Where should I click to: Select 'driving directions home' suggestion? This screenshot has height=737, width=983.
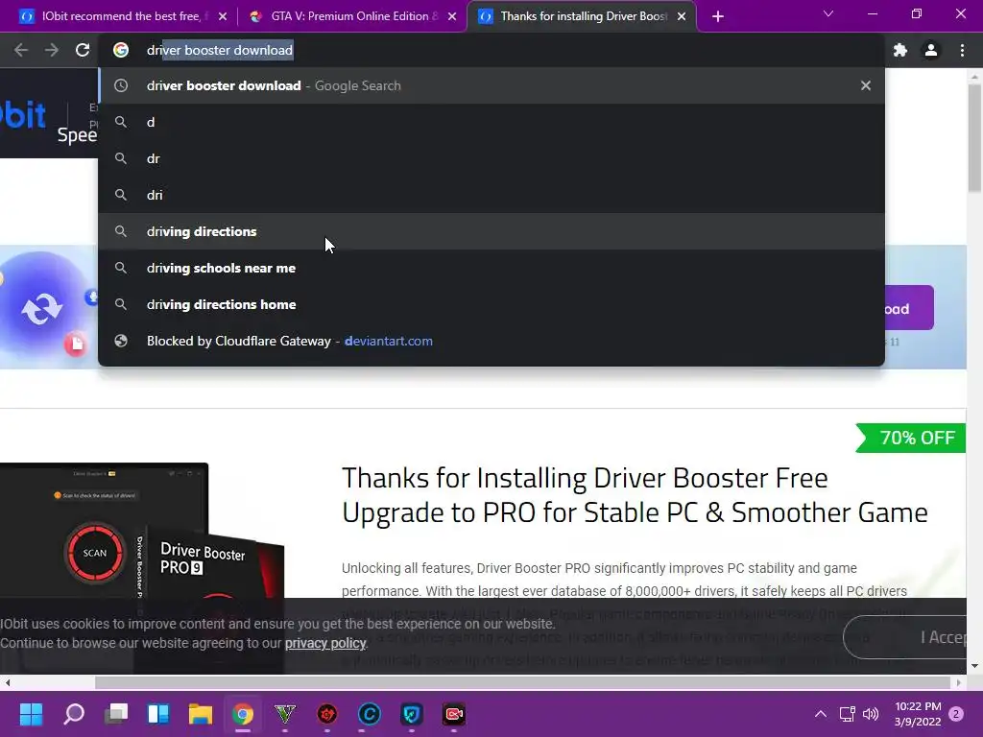click(x=491, y=304)
